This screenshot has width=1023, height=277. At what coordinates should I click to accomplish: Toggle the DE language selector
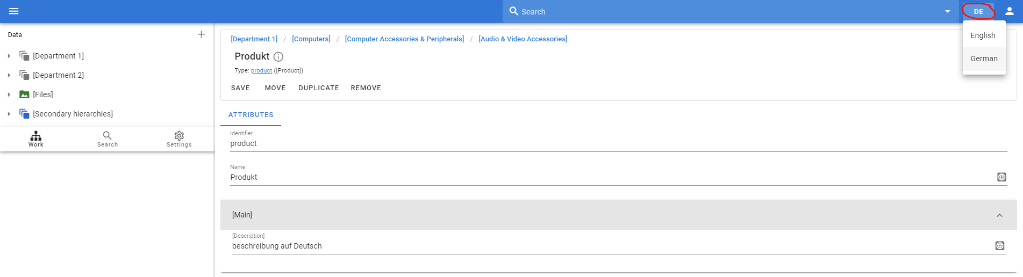[x=978, y=11]
